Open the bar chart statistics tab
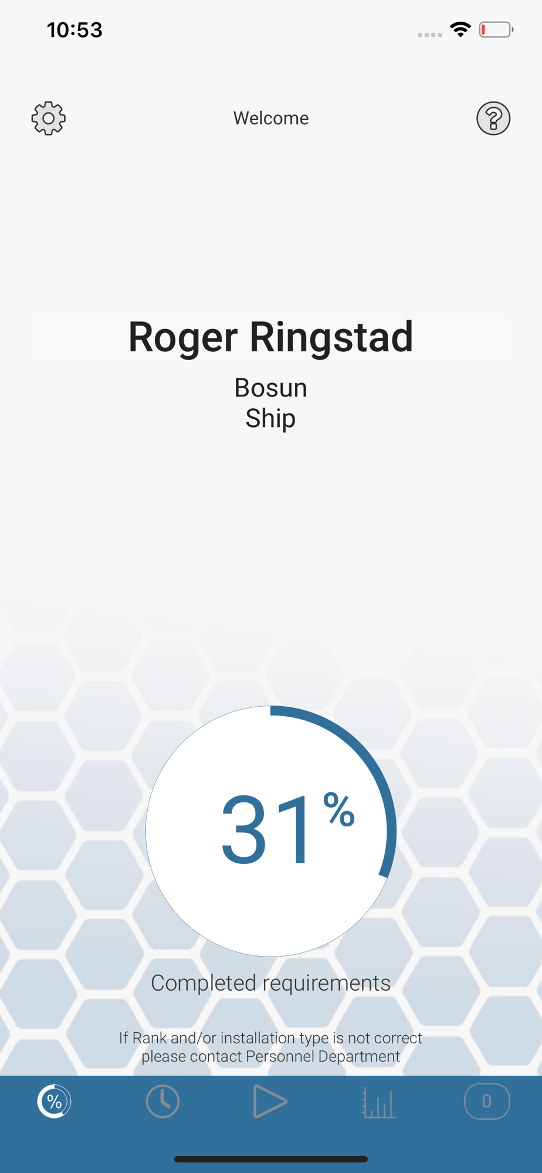This screenshot has height=1173, width=542. 378,1103
